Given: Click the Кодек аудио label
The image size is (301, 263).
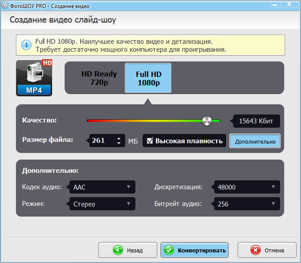Looking at the screenshot, I should (42, 187).
